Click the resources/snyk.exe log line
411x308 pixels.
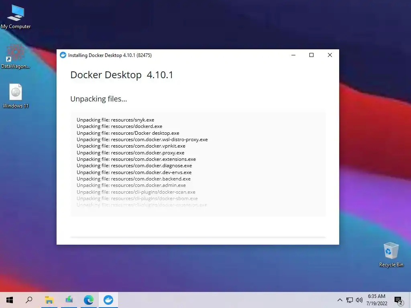tap(115, 120)
